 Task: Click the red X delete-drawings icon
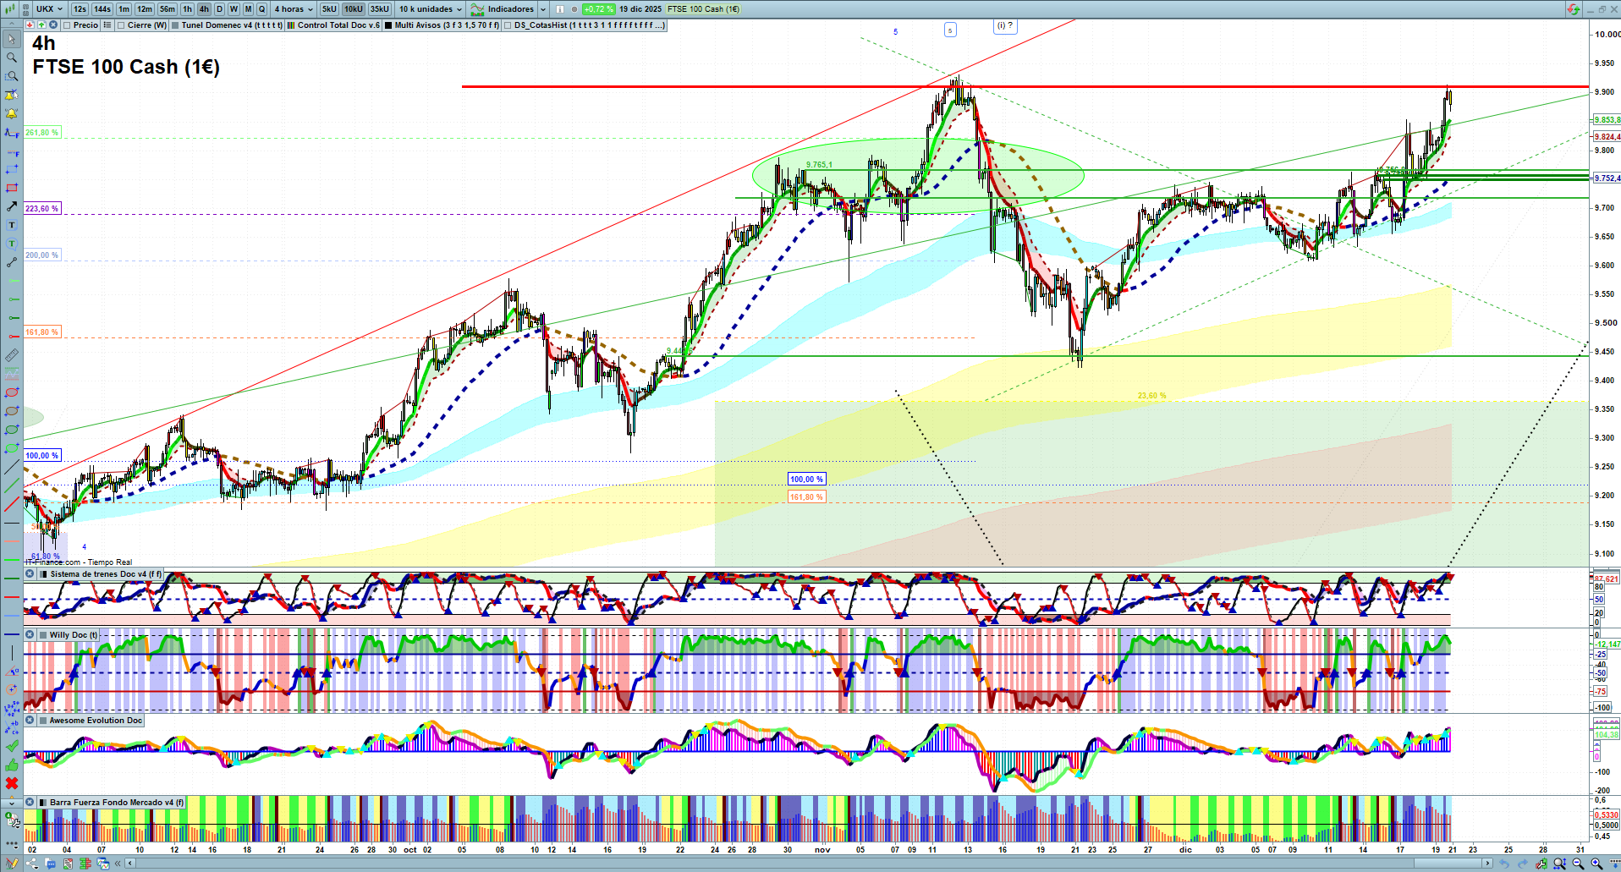12,783
